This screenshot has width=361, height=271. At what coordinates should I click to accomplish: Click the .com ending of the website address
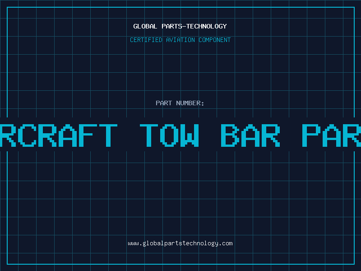tap(225, 243)
